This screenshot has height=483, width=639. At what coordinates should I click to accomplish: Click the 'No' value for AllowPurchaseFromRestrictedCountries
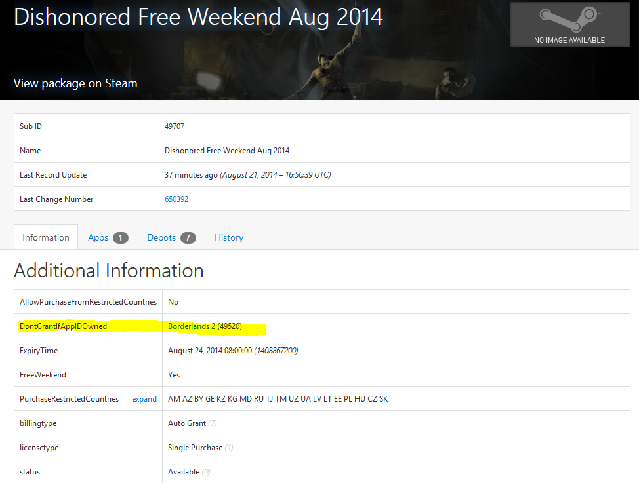[173, 302]
